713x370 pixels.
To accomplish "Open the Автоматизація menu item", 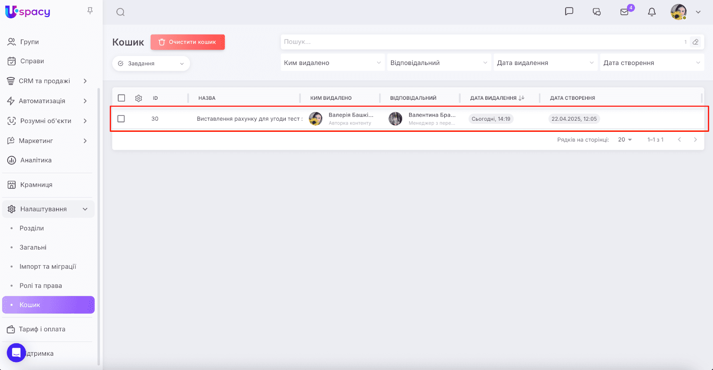I will tap(42, 101).
